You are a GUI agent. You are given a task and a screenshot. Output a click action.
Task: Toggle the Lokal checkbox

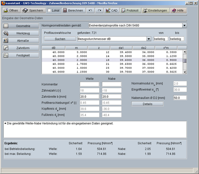[x=49, y=10]
